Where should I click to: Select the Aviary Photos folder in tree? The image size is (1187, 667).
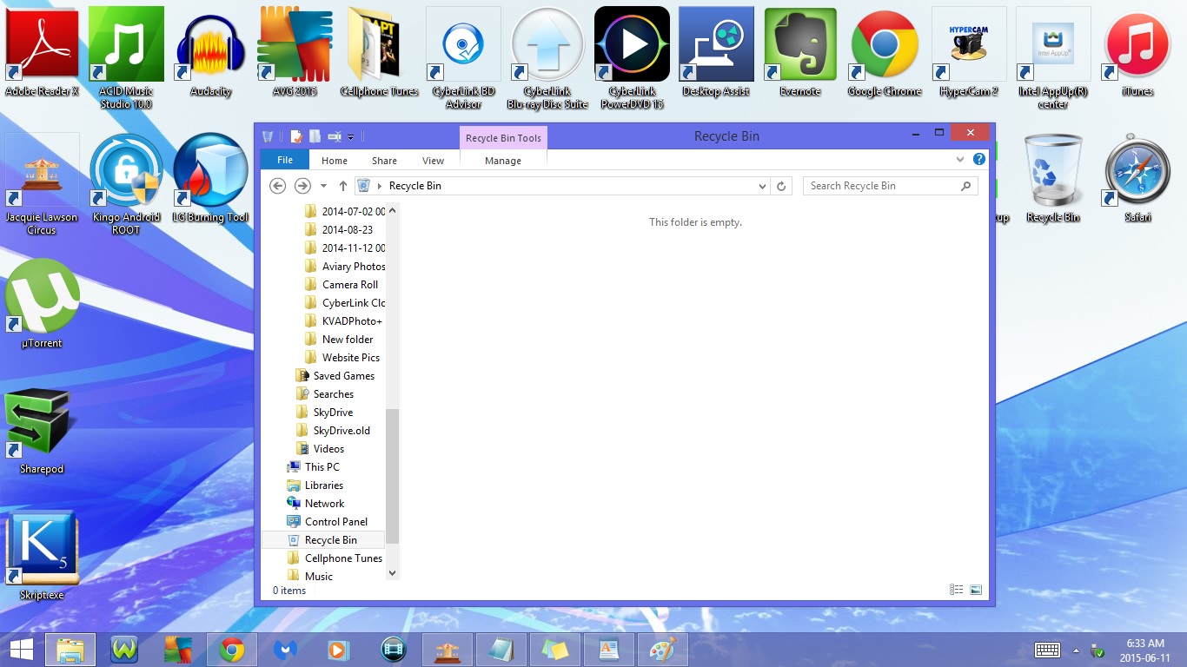click(346, 267)
